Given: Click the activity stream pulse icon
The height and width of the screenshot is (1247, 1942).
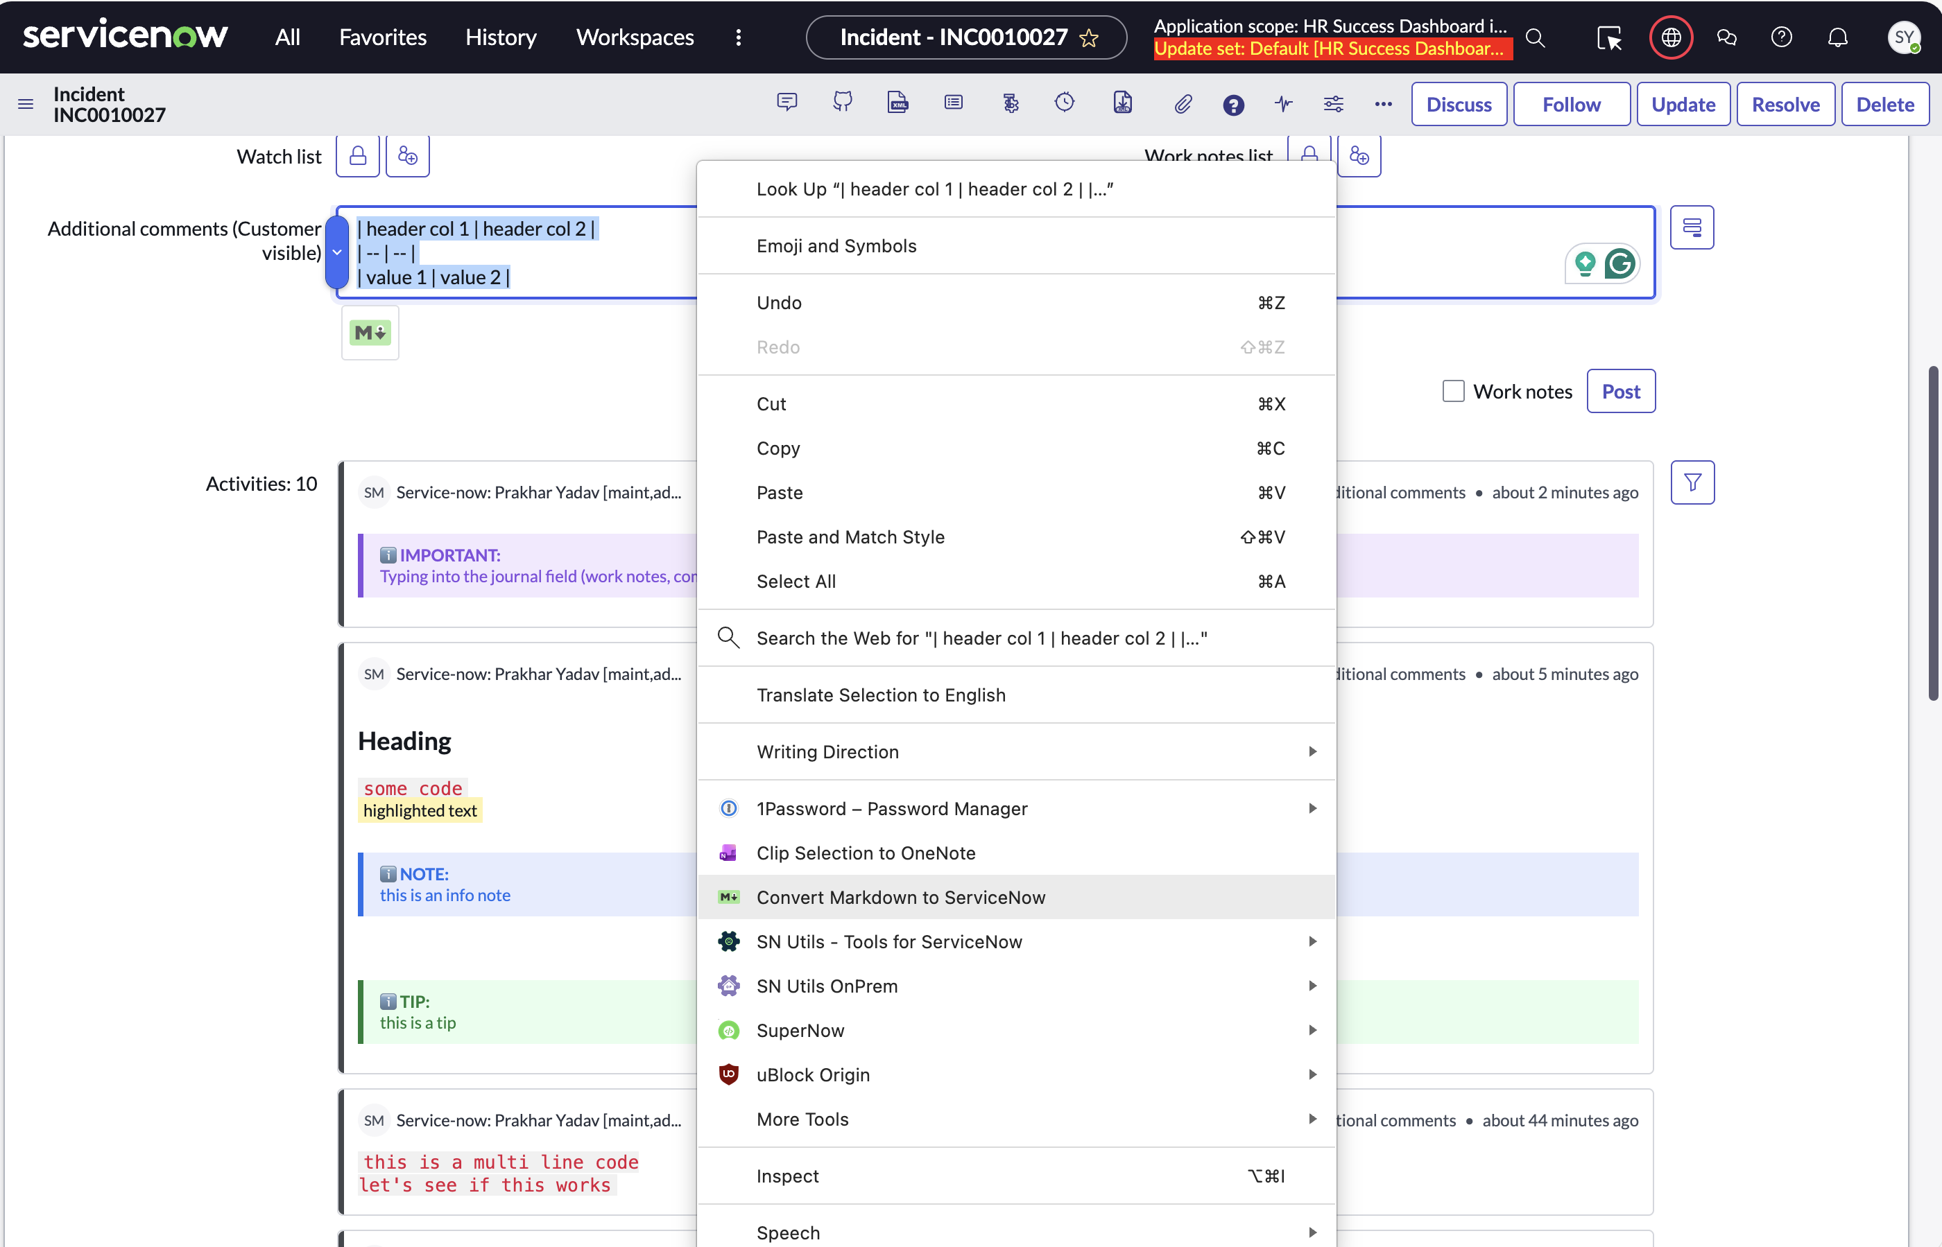Looking at the screenshot, I should [x=1283, y=104].
